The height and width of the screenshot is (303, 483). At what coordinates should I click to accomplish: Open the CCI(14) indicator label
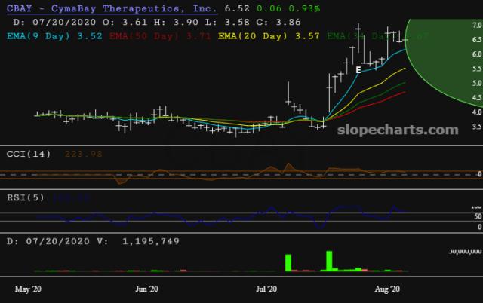28,155
